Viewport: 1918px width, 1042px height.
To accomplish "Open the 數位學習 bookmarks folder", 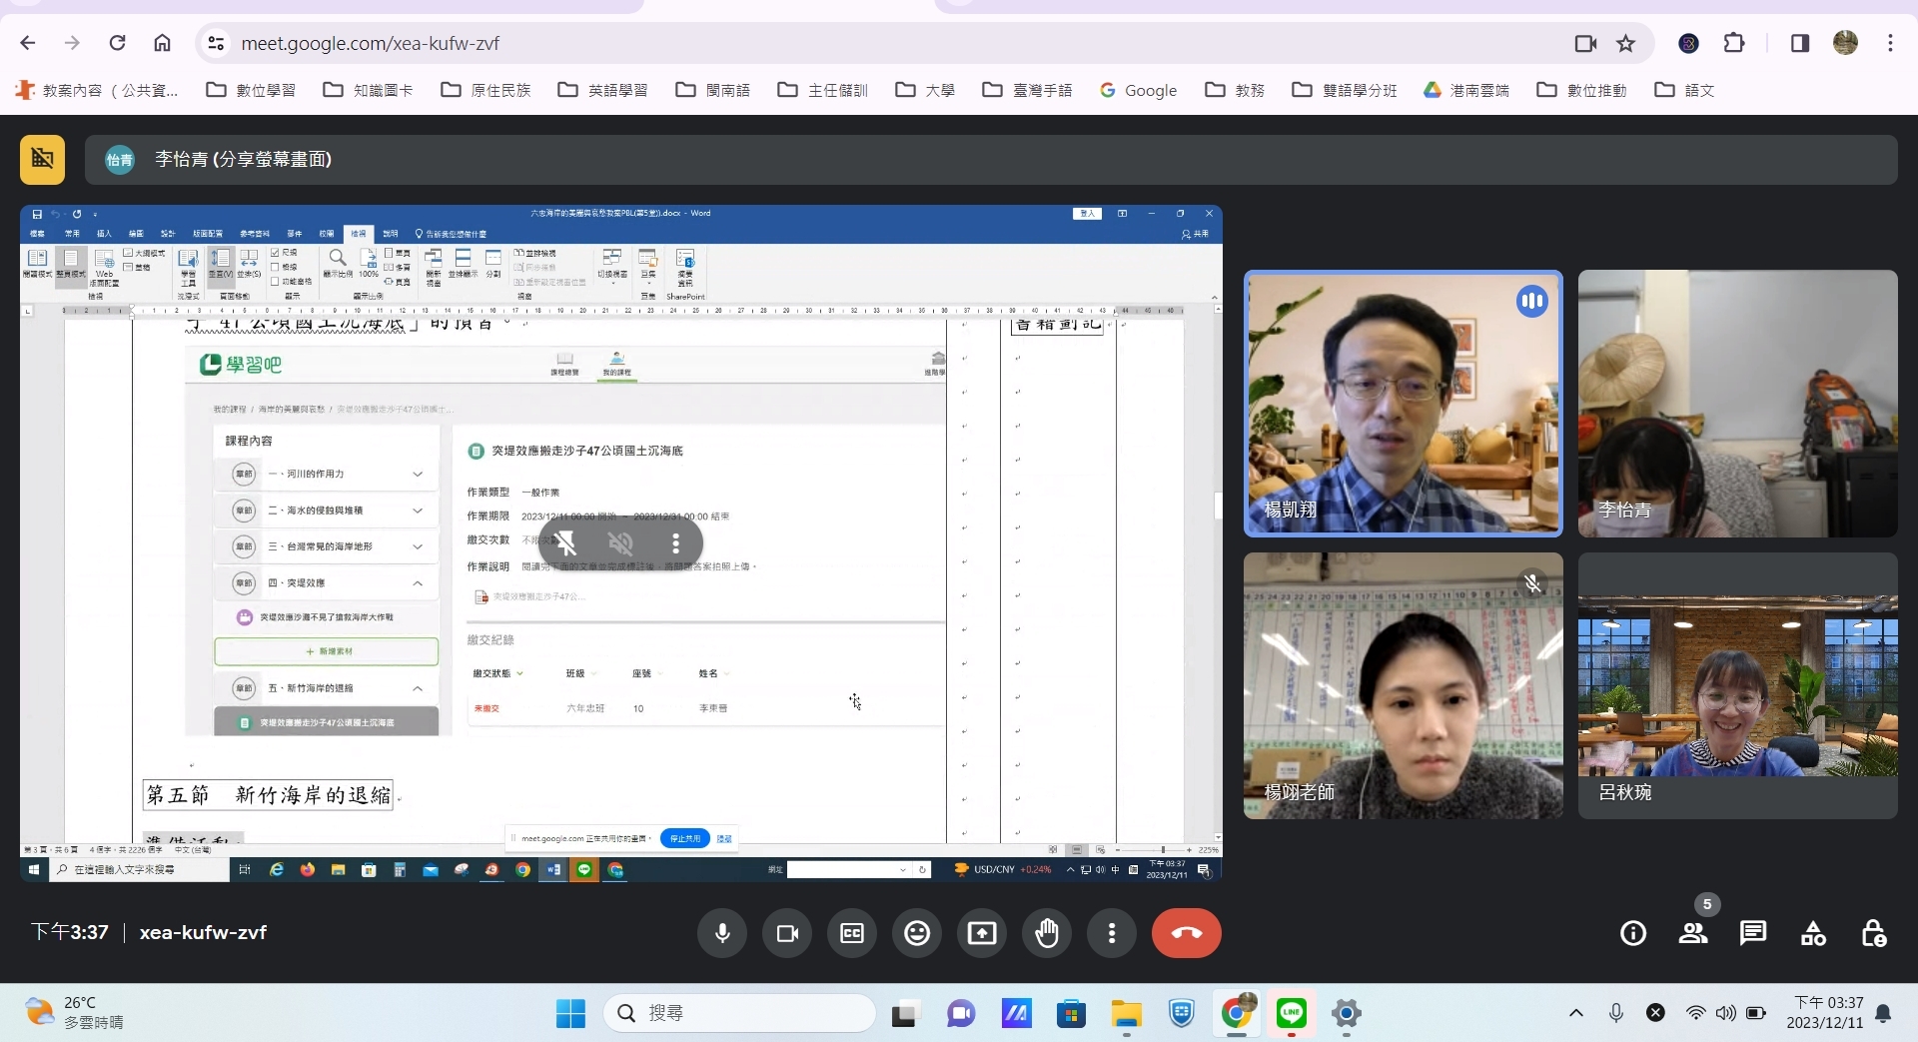I will [251, 90].
